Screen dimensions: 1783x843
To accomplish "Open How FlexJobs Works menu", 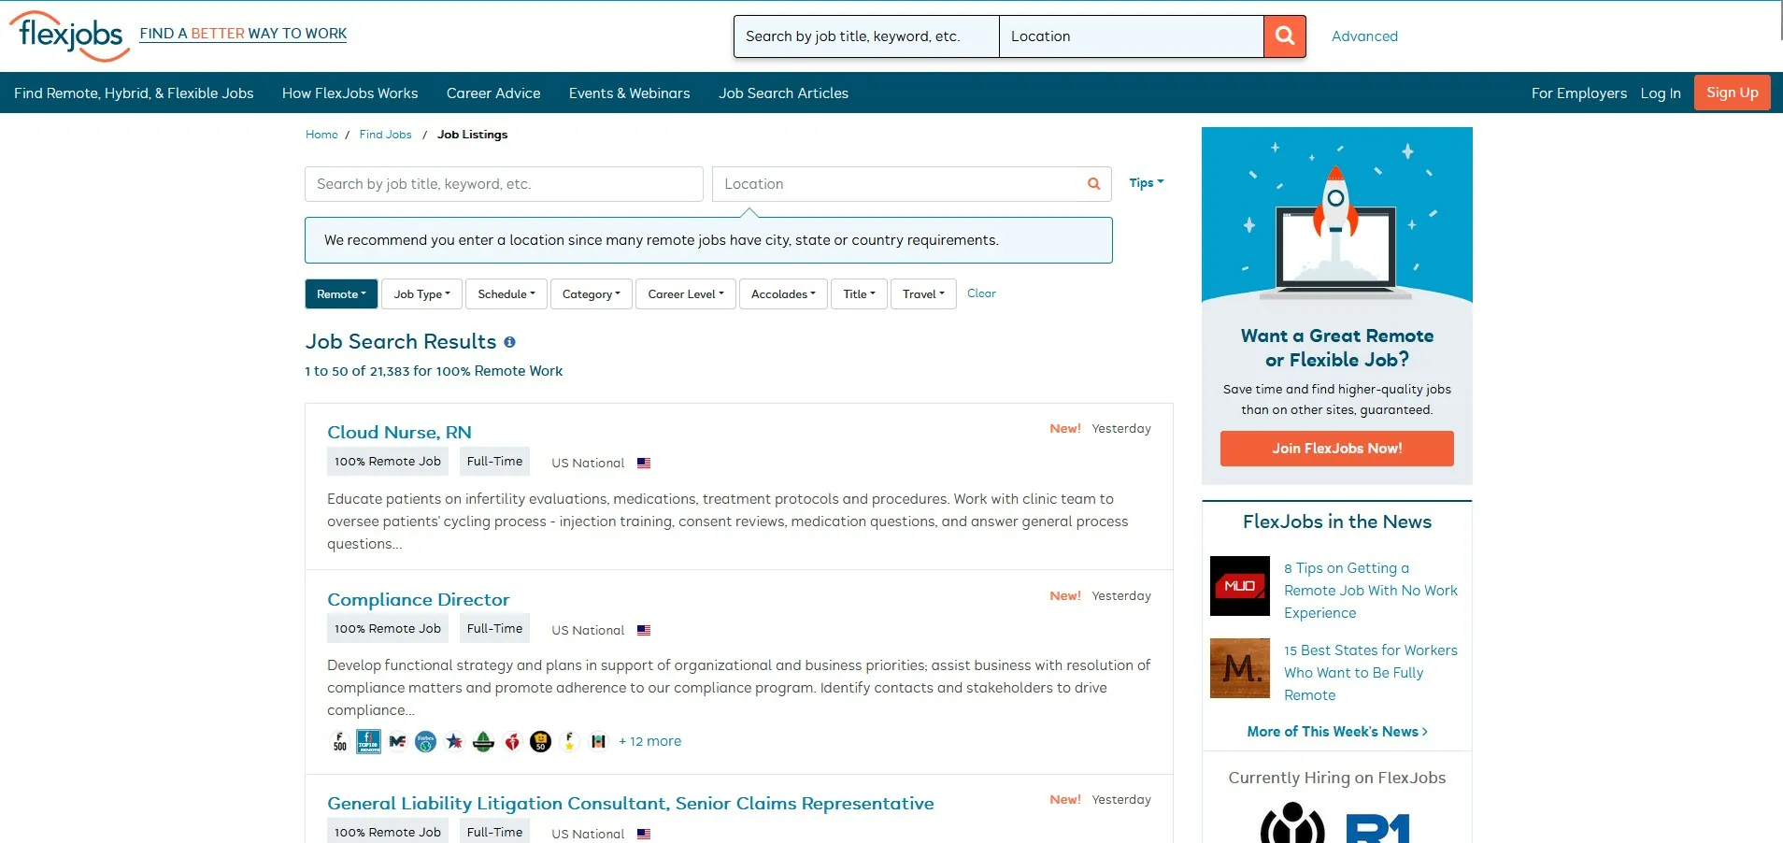I will click(350, 93).
